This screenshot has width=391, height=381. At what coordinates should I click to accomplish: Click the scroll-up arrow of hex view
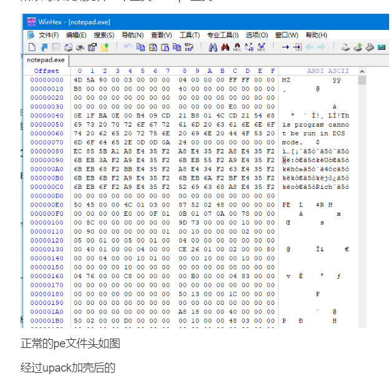(x=362, y=71)
